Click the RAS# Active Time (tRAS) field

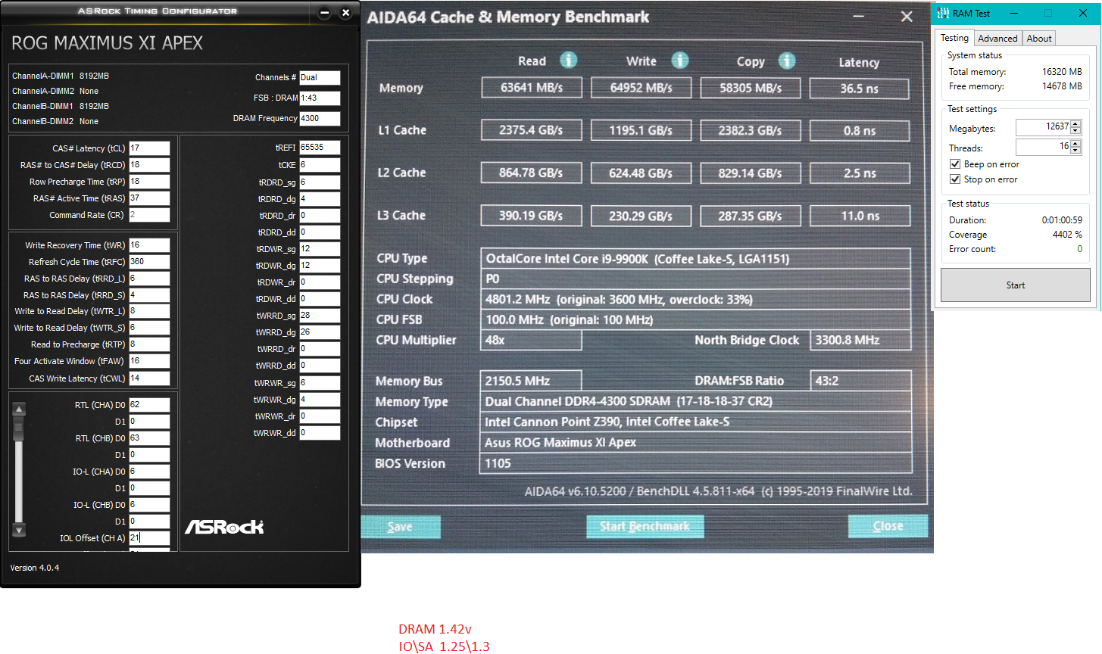(149, 198)
